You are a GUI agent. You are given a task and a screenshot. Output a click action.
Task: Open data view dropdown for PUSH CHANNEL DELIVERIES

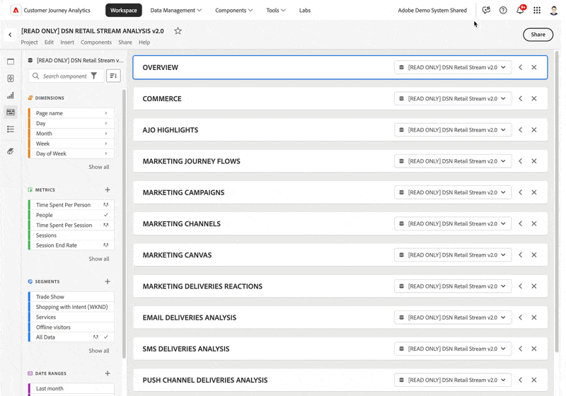(453, 380)
